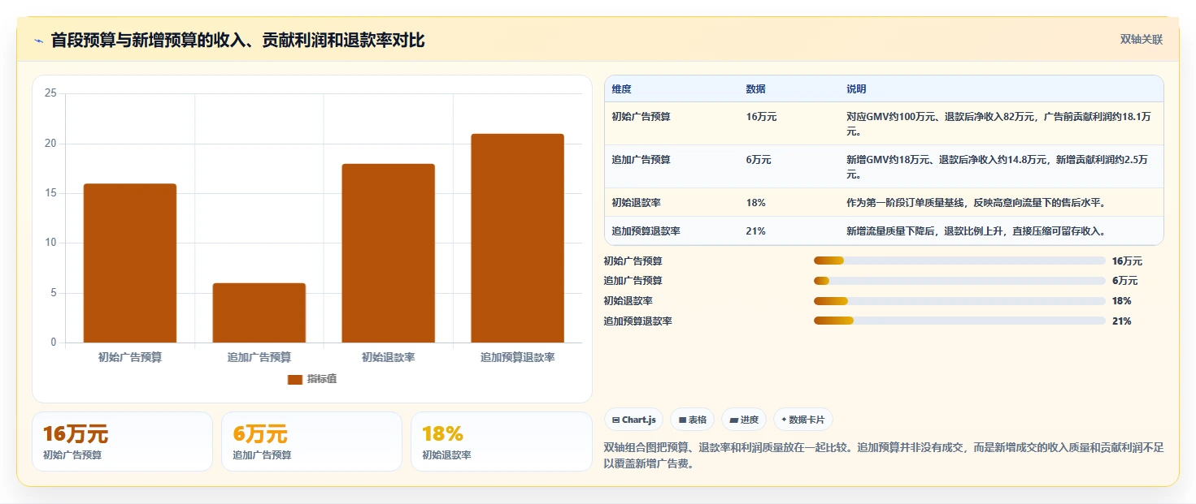Screen dimensions: 1196x504
Task: Click description starting 作为第一阶段订单质量基线
Action: (x=976, y=202)
